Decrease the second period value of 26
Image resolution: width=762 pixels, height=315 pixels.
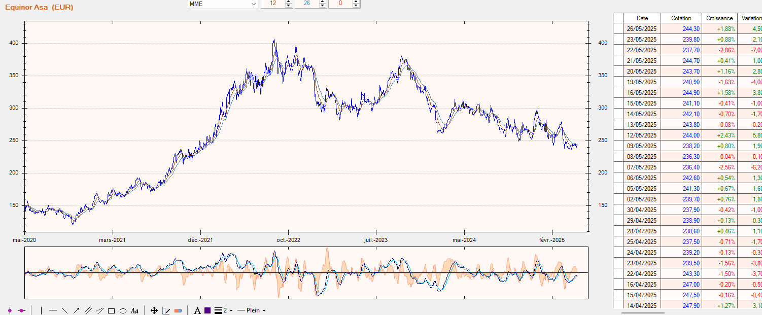point(322,6)
